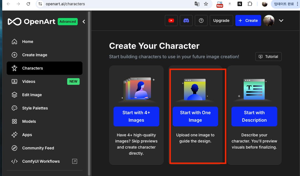Click the Style Palettes palette icon

14,108
